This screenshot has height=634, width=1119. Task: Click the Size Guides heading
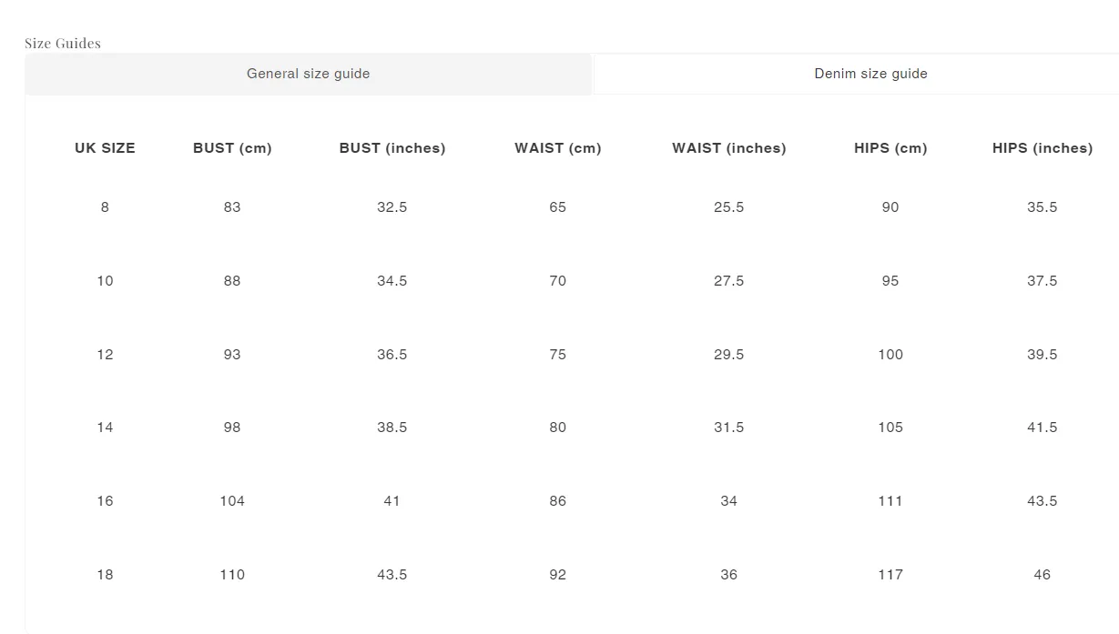click(x=63, y=43)
